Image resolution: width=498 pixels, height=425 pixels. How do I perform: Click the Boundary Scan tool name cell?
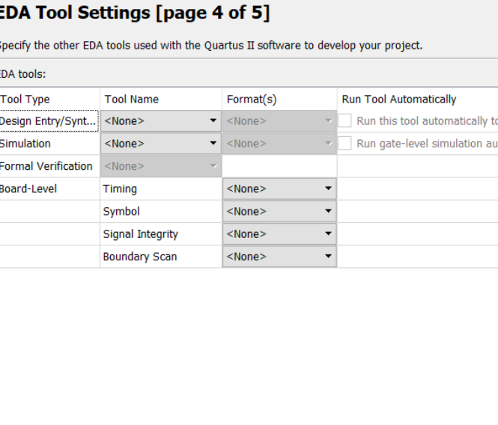click(x=161, y=257)
